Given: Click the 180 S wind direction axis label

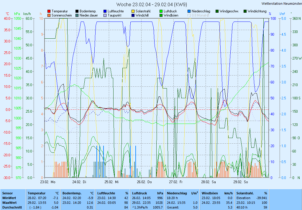Looking at the screenshot, I should point(296,98).
